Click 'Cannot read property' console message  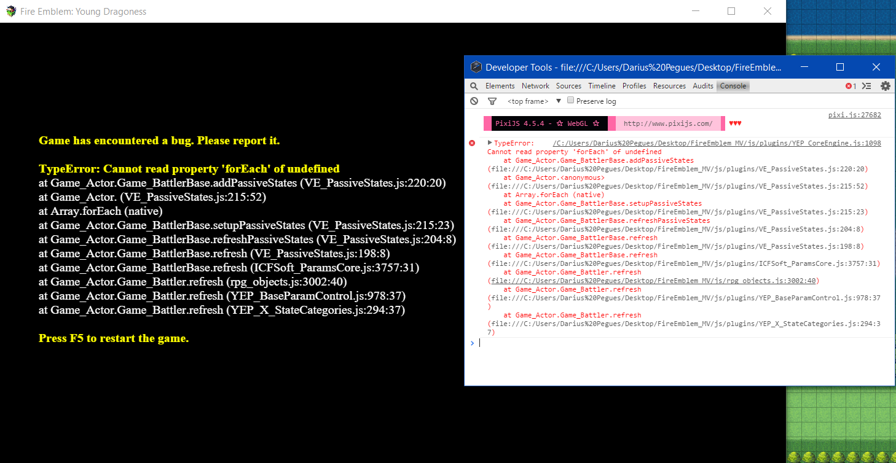click(575, 152)
